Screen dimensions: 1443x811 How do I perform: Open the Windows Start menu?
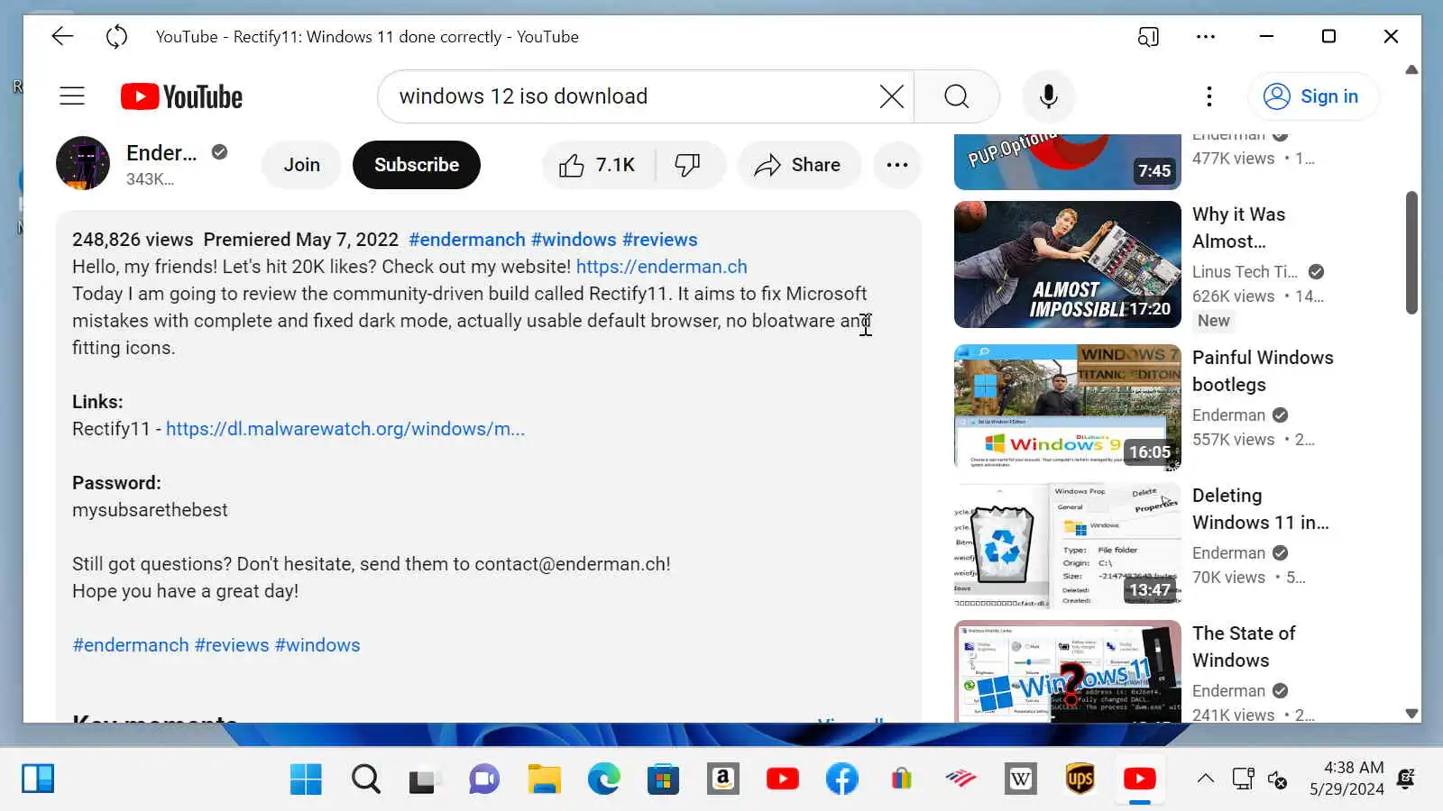[x=306, y=779]
